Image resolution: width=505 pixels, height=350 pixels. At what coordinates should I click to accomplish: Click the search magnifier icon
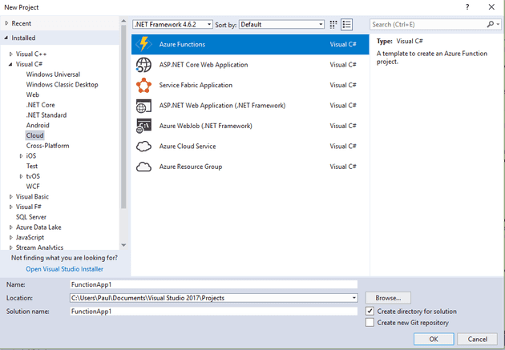491,24
